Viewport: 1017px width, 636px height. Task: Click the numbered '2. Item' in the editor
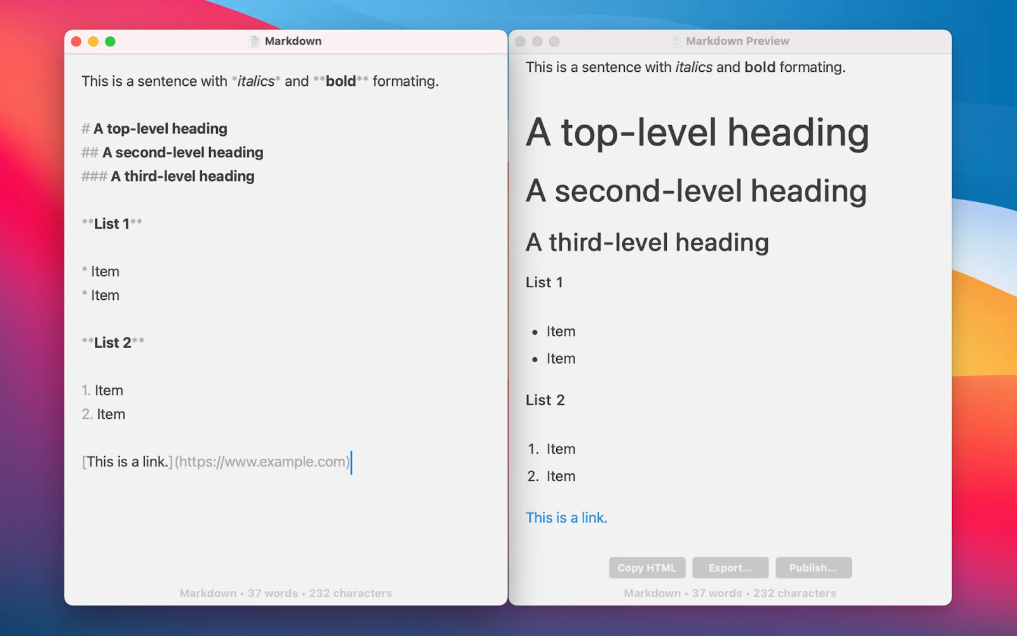click(x=104, y=414)
